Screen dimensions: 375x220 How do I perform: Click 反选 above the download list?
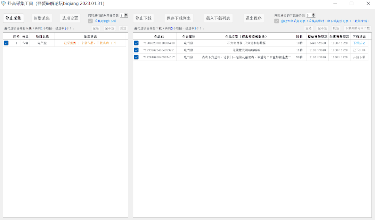point(336,28)
